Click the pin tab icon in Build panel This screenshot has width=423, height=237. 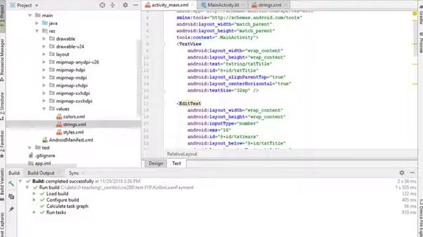tap(11, 209)
